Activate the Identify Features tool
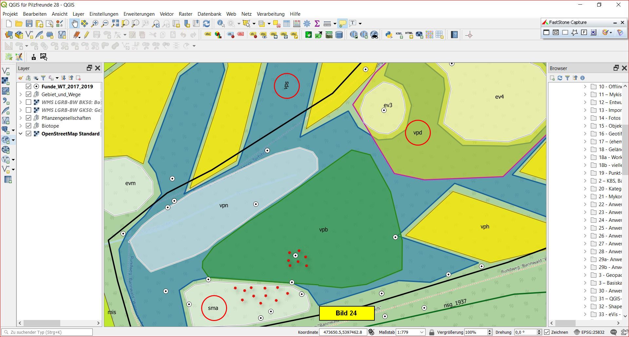The width and height of the screenshot is (629, 337). pos(221,24)
